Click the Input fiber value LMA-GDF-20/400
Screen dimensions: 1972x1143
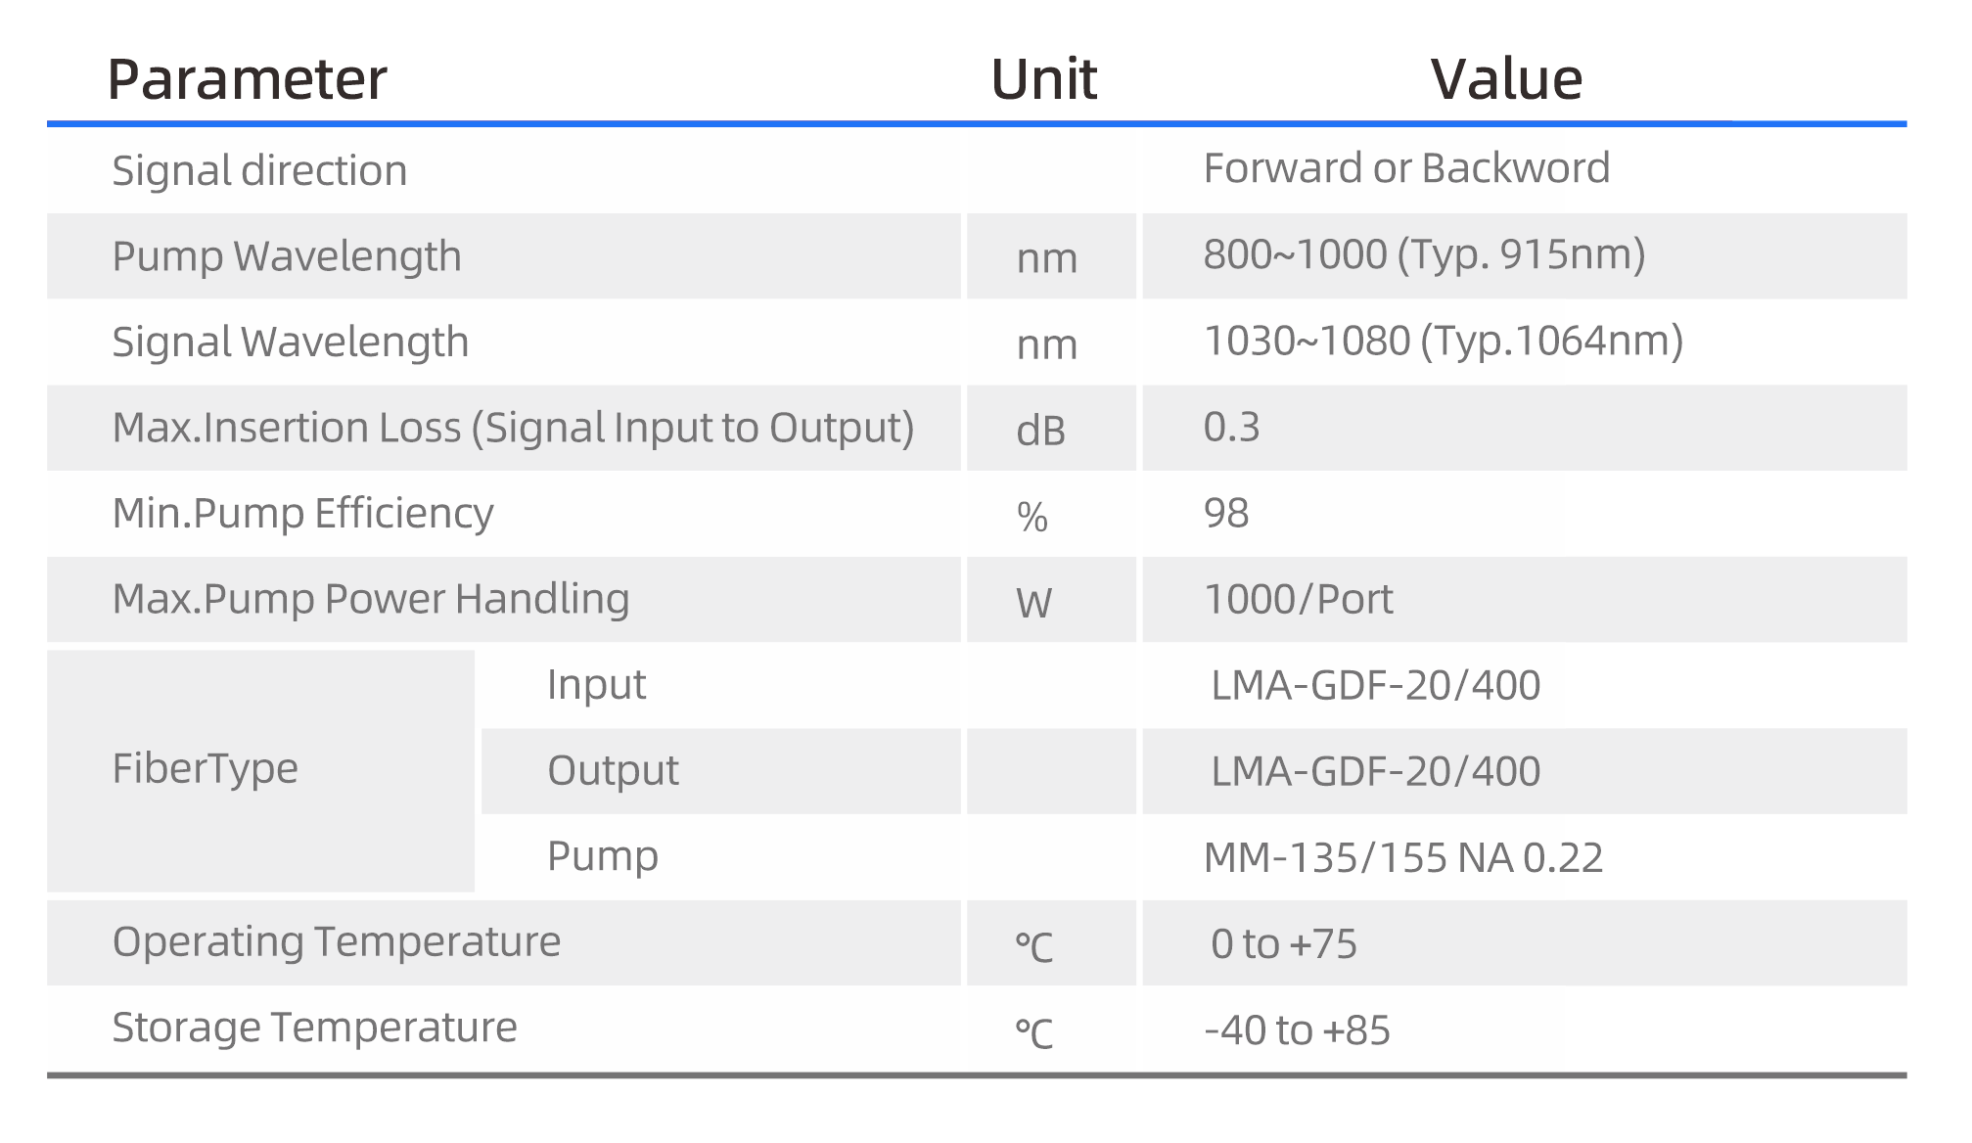pos(1375,685)
